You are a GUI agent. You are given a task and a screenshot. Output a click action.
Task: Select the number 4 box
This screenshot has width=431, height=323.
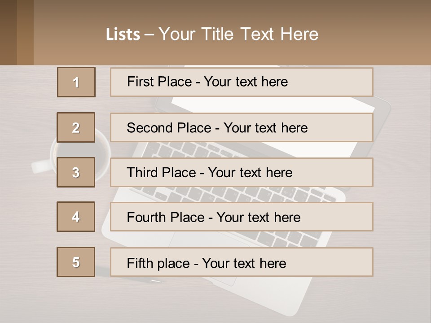click(x=76, y=217)
